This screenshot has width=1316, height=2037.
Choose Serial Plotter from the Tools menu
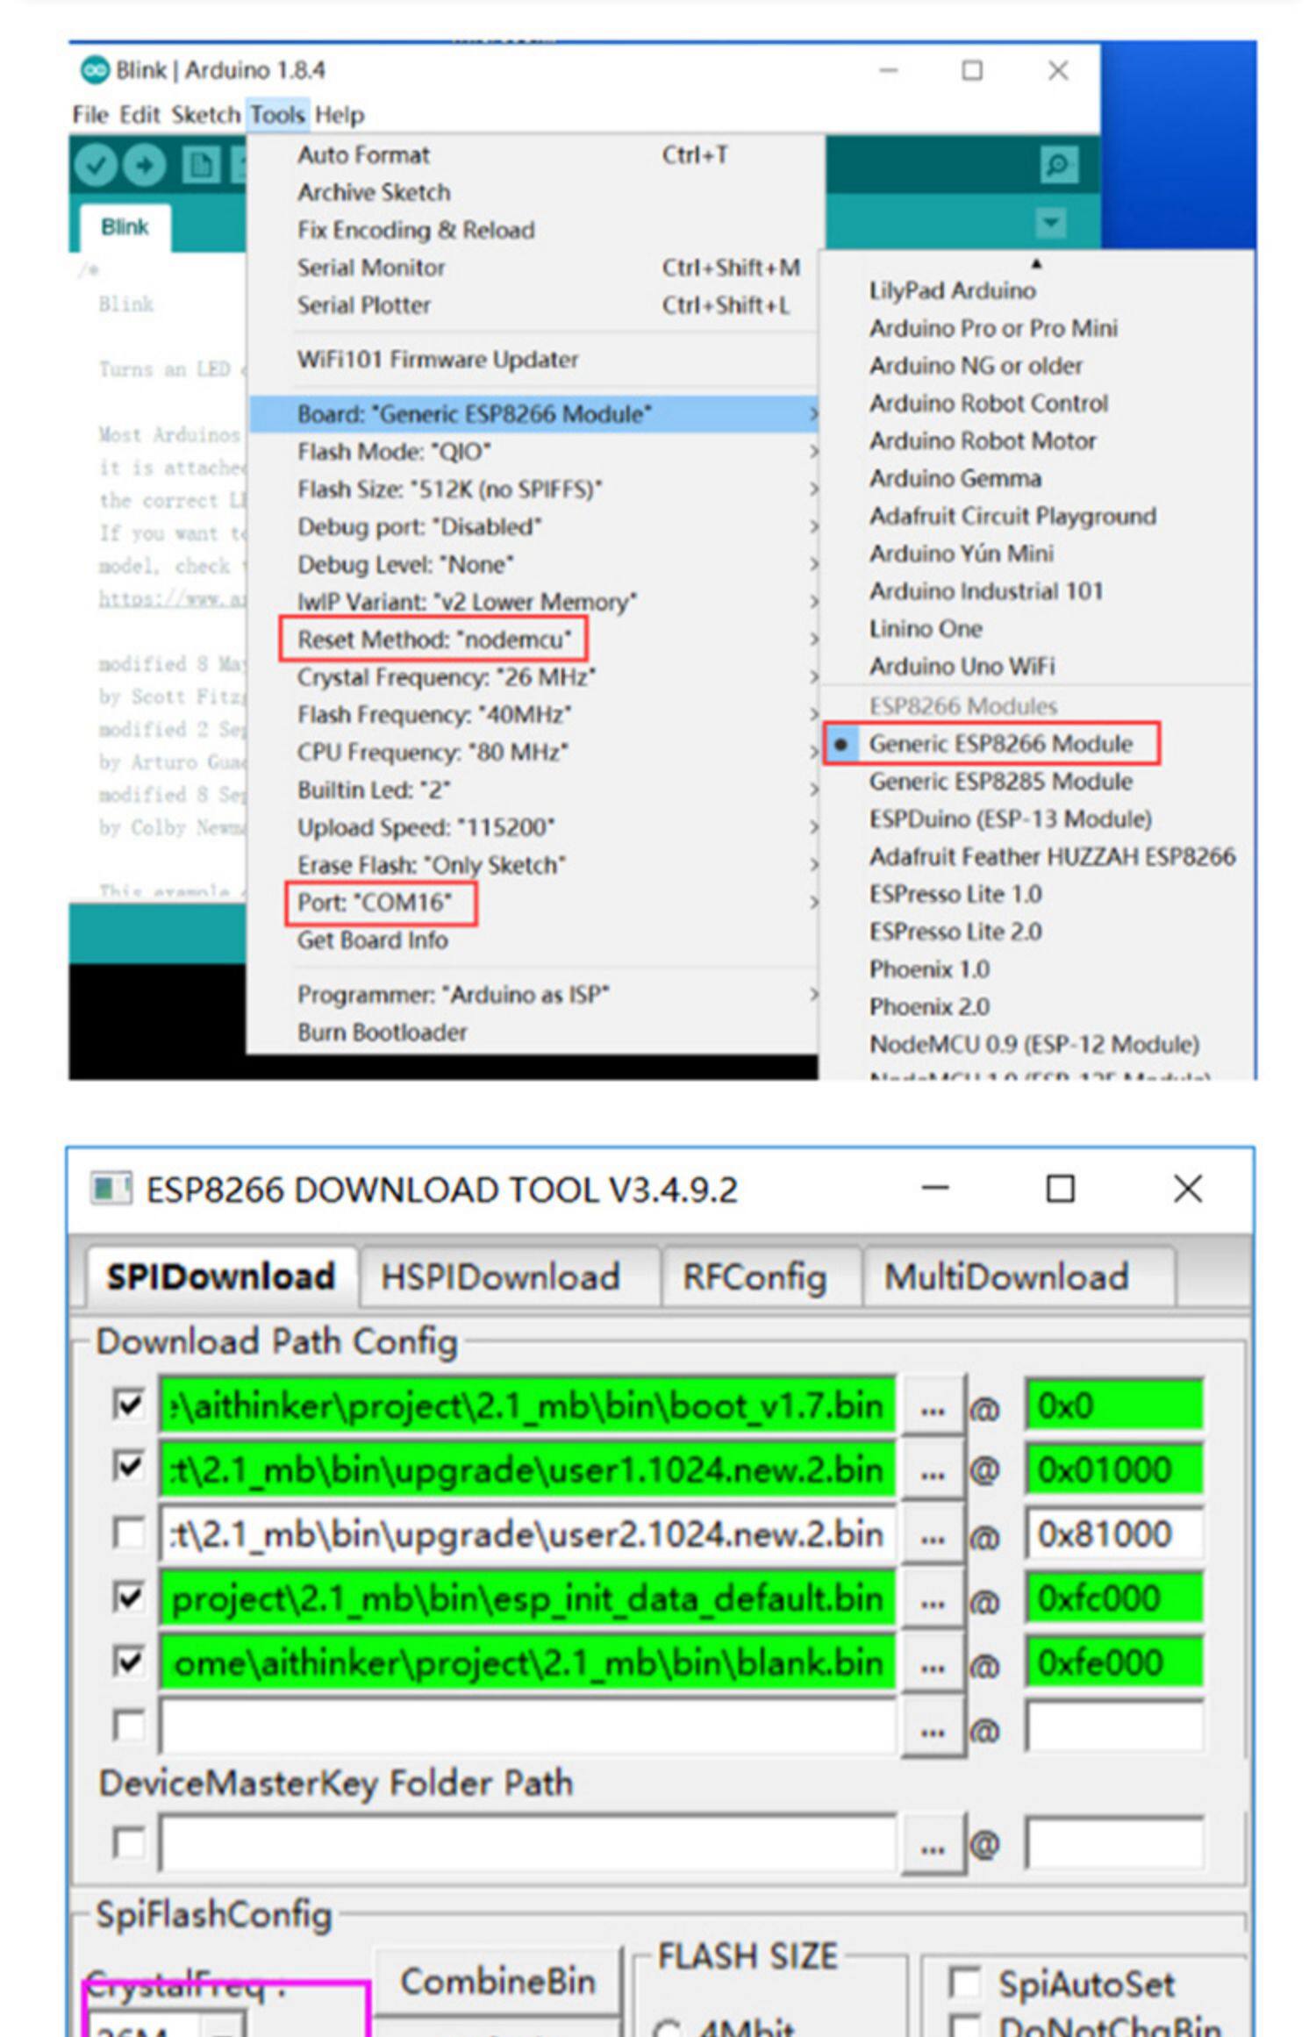535,305
